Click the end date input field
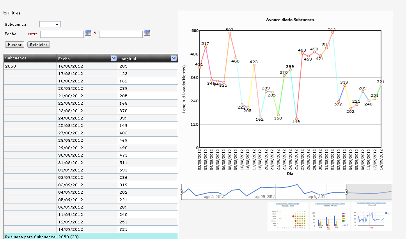This screenshot has height=239, width=406. click(121, 34)
